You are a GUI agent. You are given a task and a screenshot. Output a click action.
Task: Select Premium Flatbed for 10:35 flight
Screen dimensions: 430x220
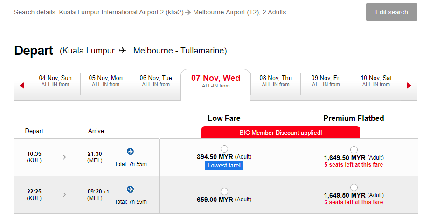[354, 149]
